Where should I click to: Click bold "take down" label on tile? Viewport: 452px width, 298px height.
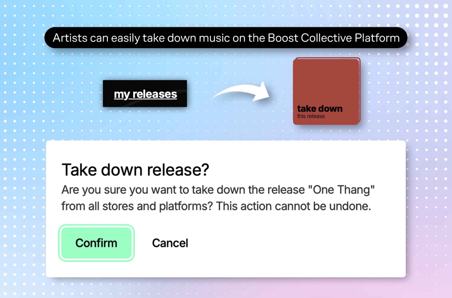pyautogui.click(x=320, y=109)
